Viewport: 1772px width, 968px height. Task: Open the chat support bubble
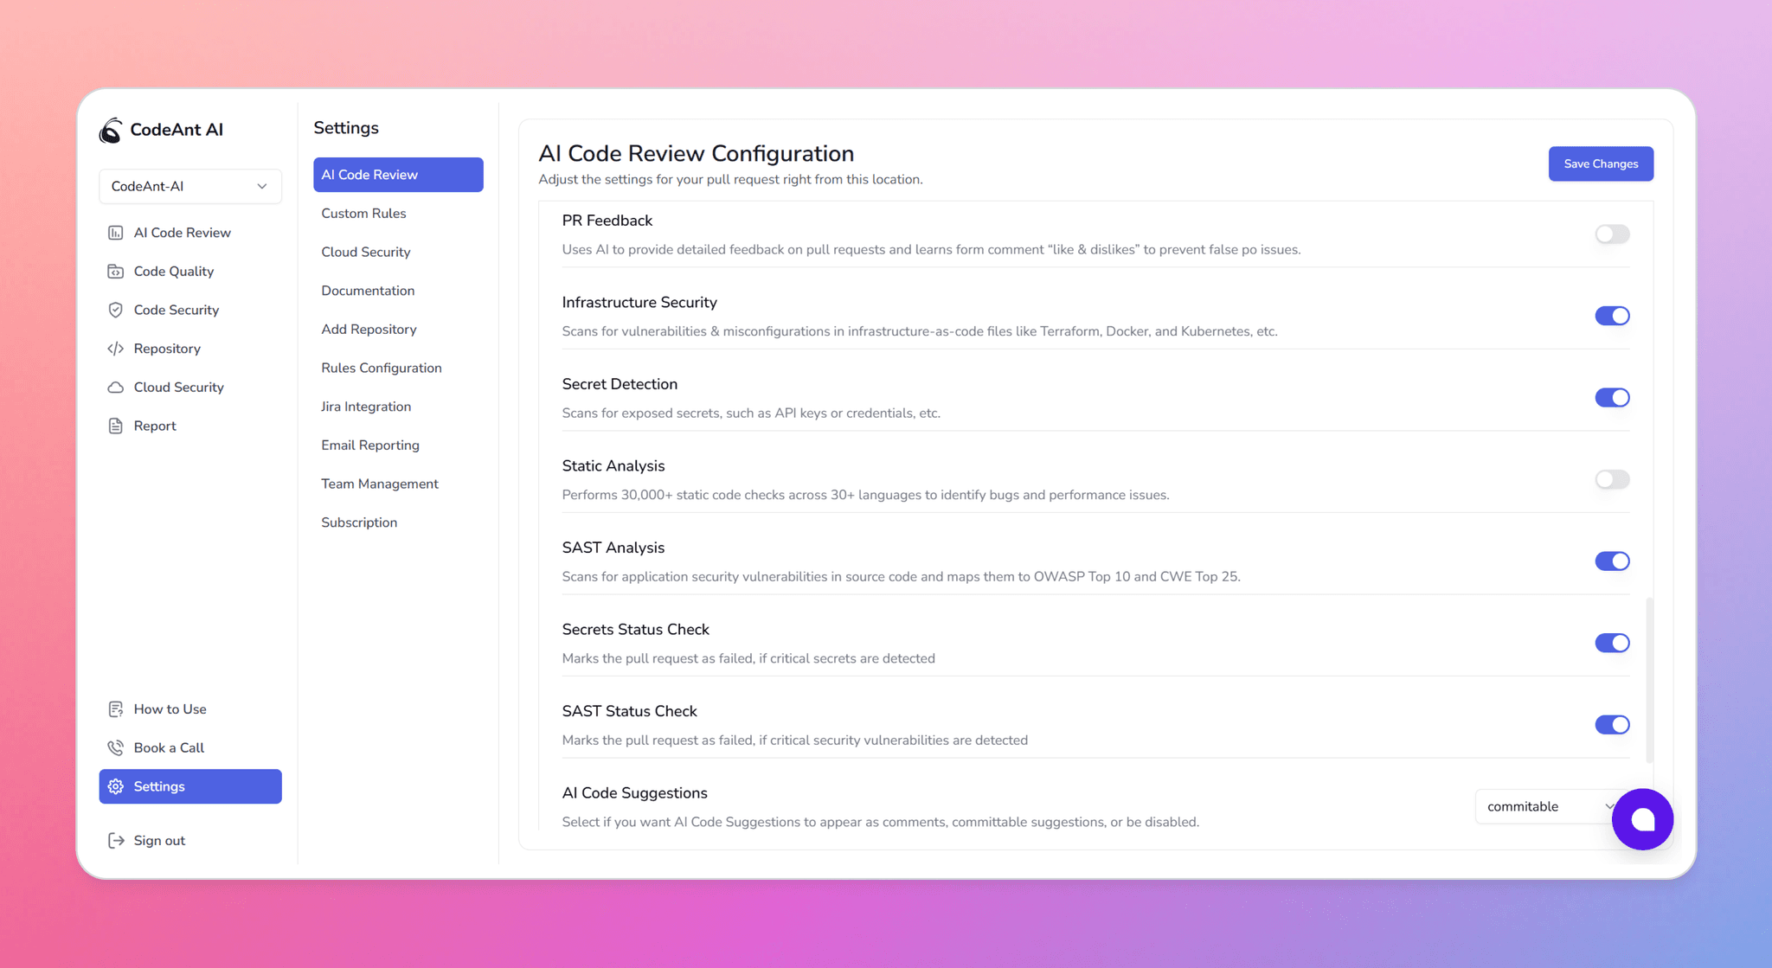(x=1642, y=819)
